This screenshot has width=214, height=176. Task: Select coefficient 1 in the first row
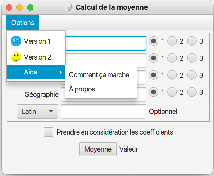pyautogui.click(x=153, y=41)
